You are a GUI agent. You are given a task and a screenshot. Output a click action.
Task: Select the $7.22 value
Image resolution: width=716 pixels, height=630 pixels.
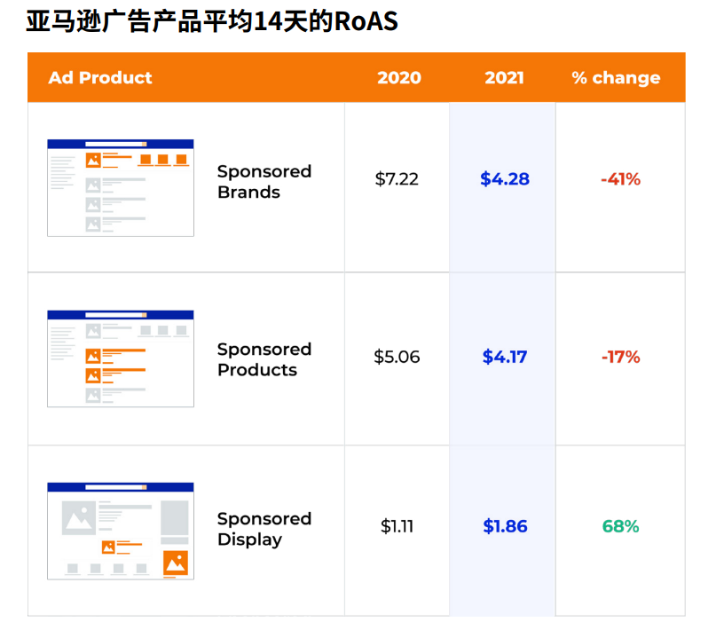tap(397, 179)
